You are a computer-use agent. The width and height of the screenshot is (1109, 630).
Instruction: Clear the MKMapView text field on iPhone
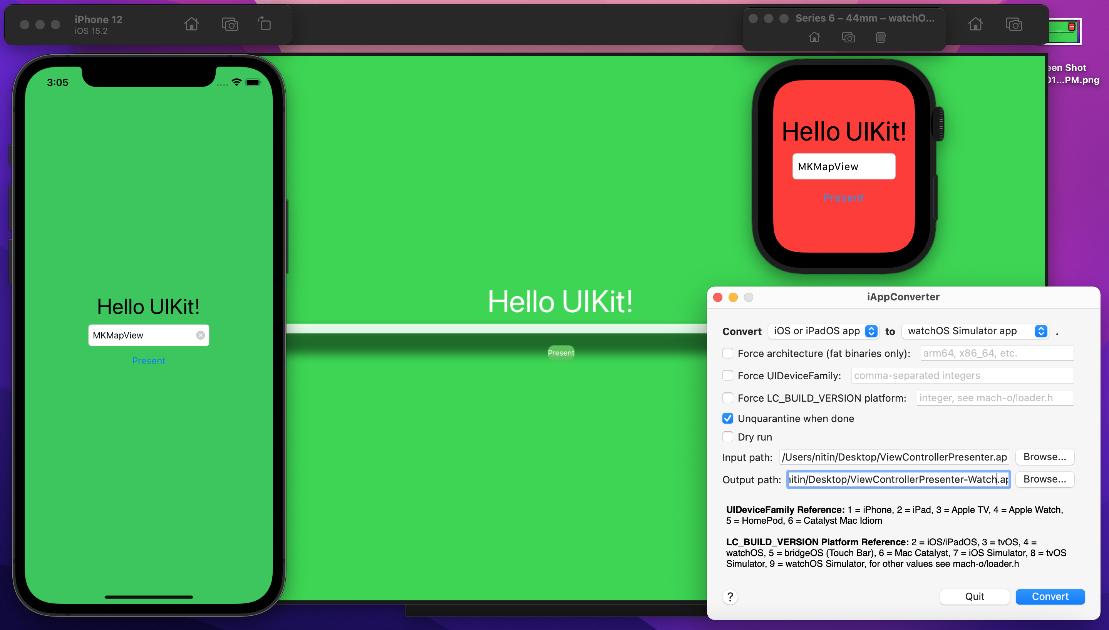[200, 335]
